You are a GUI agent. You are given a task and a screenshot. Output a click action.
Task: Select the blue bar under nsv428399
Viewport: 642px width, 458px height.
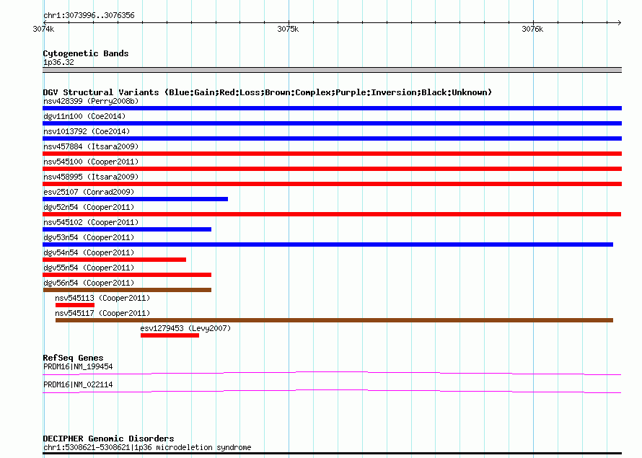[x=332, y=108]
